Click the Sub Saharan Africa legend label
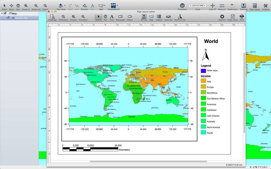The height and width of the screenshot is (169, 271). pos(216,99)
